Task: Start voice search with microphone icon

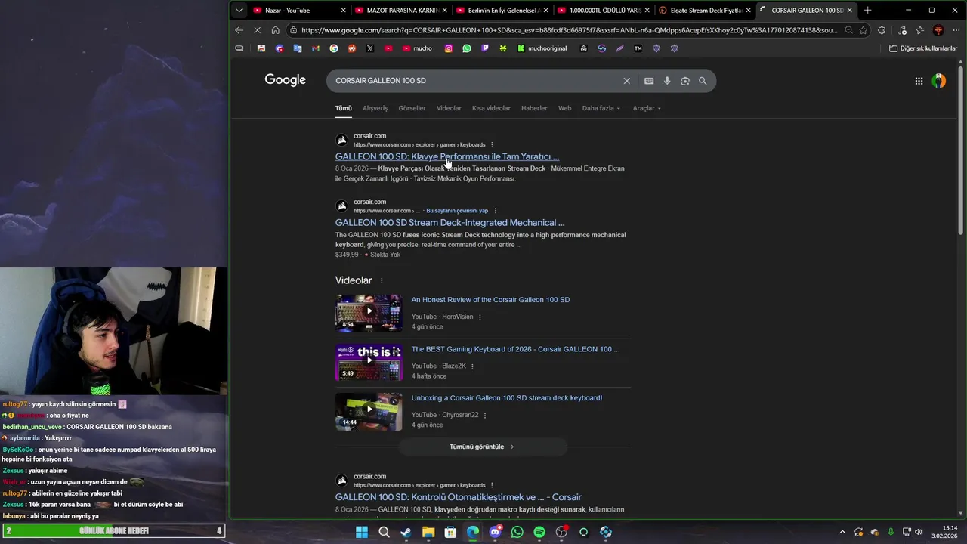Action: 667,81
